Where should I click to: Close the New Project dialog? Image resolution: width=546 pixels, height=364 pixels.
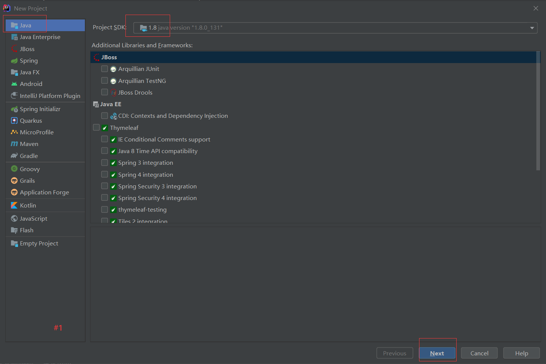pos(536,8)
